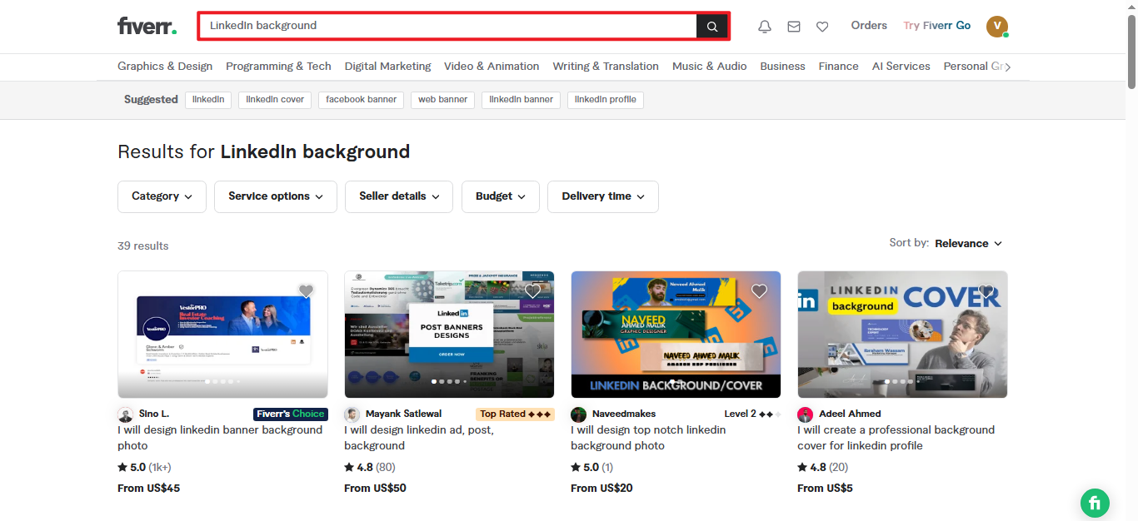Screen dimensions: 1138x521
Task: Open 'I will create a professional background cover'
Action: coord(896,438)
